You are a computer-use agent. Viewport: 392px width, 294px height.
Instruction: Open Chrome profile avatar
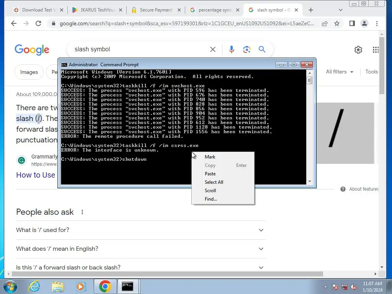pyautogui.click(x=364, y=23)
